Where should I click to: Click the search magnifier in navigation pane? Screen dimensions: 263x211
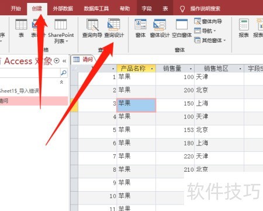click(64, 73)
